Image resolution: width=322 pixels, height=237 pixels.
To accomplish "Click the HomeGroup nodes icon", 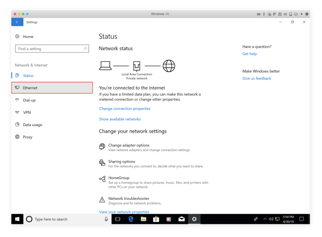I will 102,179.
